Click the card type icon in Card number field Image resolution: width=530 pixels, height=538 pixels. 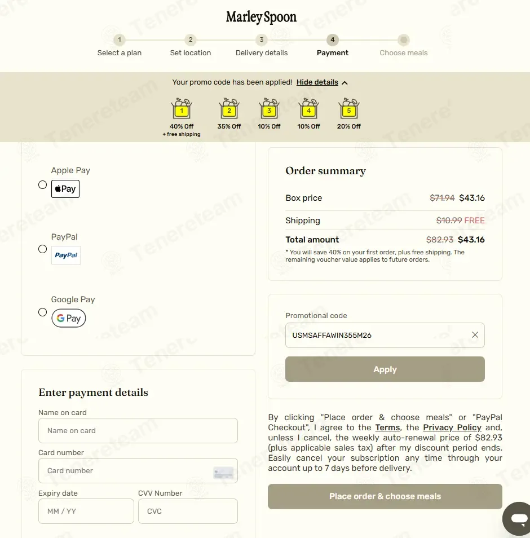point(223,473)
